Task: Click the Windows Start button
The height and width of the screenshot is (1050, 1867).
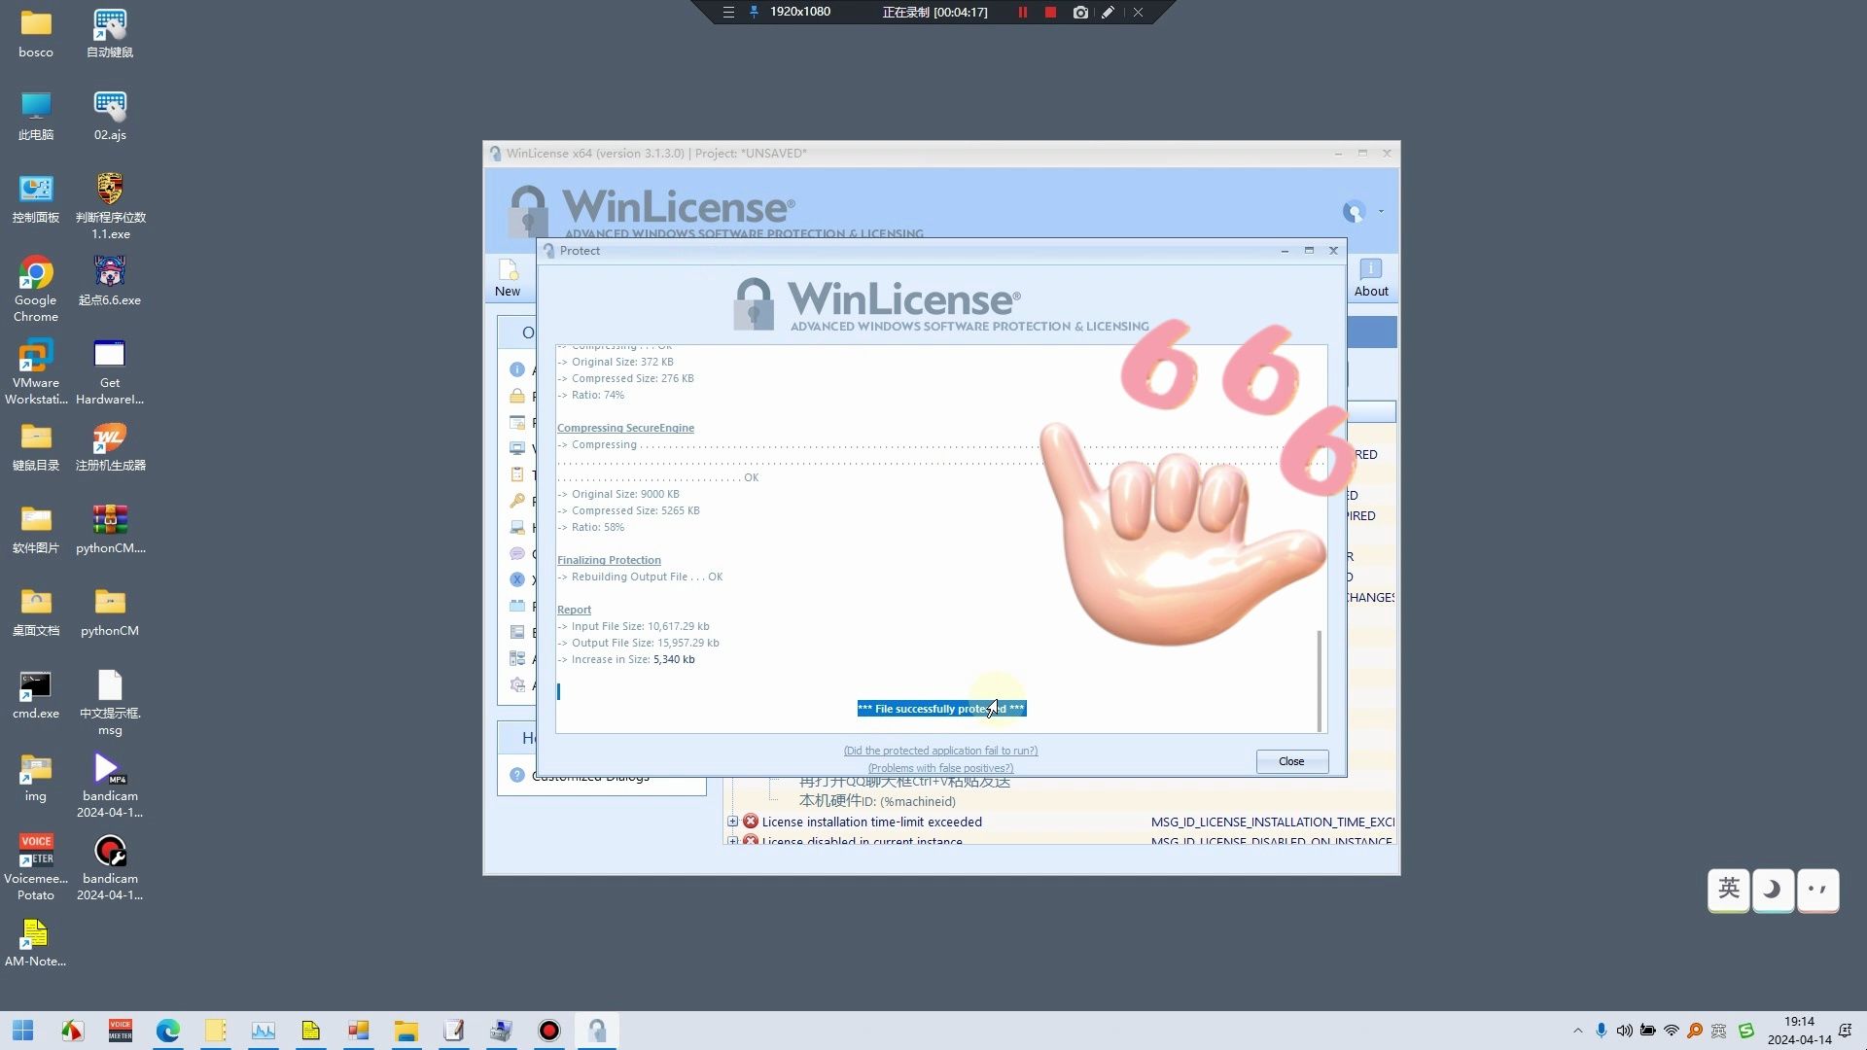Action: click(23, 1031)
